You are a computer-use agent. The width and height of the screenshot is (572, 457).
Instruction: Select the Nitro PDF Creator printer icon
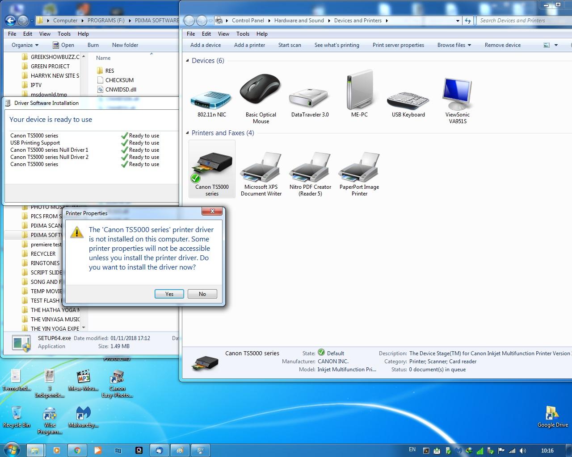click(310, 168)
